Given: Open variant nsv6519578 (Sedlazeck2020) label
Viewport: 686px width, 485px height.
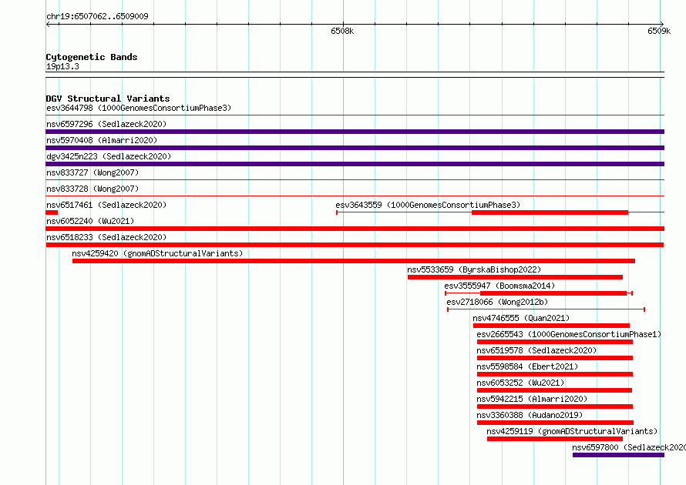Looking at the screenshot, I should tap(536, 350).
